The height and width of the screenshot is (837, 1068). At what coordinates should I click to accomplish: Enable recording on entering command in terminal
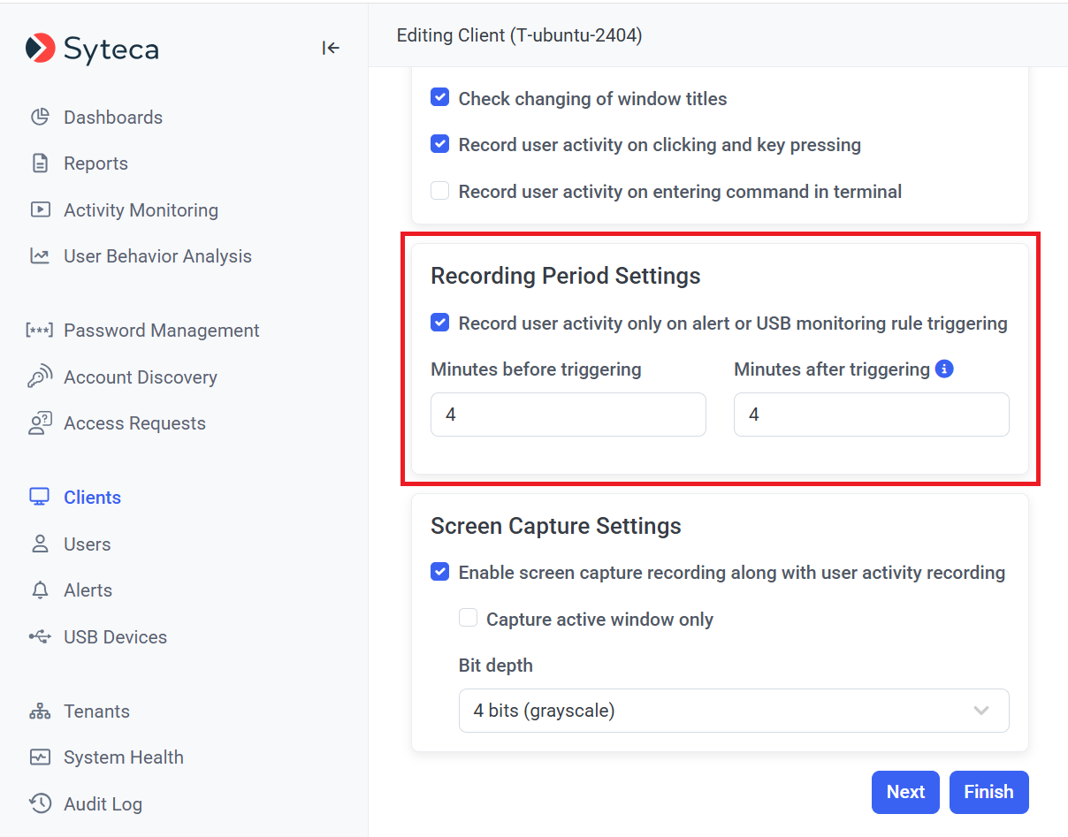tap(440, 191)
